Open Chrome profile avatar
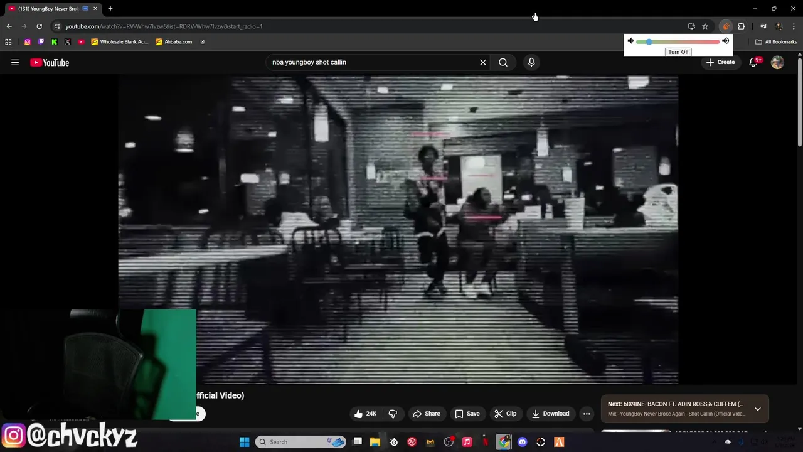This screenshot has height=452, width=803. pyautogui.click(x=779, y=26)
